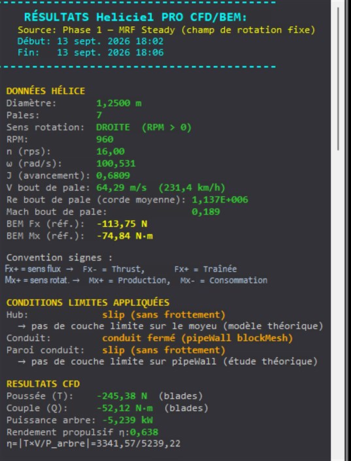The width and height of the screenshot is (351, 461).
Task: Click the Convention signes label
Action: point(59,257)
